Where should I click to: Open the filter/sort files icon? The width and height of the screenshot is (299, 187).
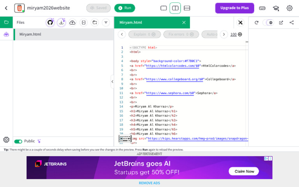106,23
